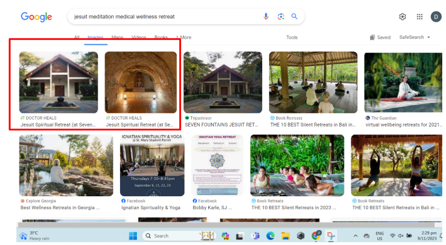This screenshot has width=446, height=245.
Task: Expand the More search categories menu
Action: tap(183, 37)
